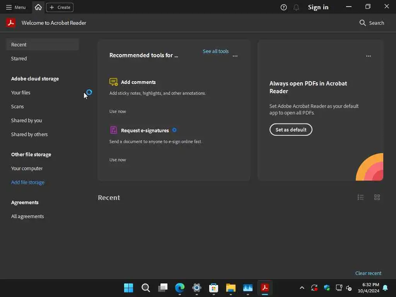Select Recent in the sidebar
This screenshot has width=396, height=297.
(43, 44)
